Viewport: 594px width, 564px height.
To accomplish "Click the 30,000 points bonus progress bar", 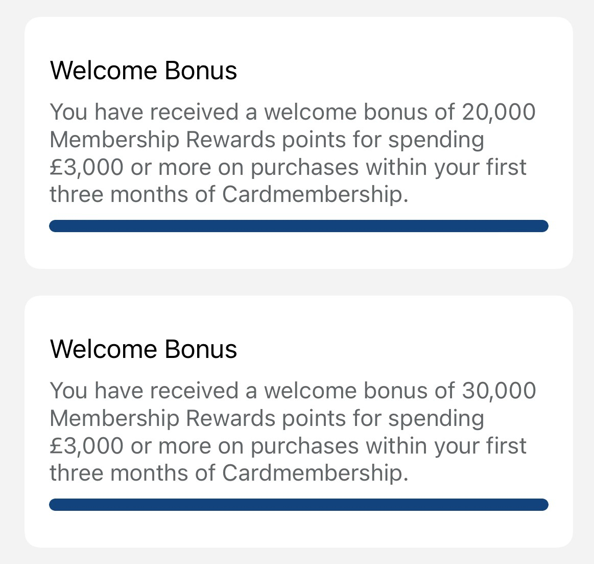I will point(298,505).
